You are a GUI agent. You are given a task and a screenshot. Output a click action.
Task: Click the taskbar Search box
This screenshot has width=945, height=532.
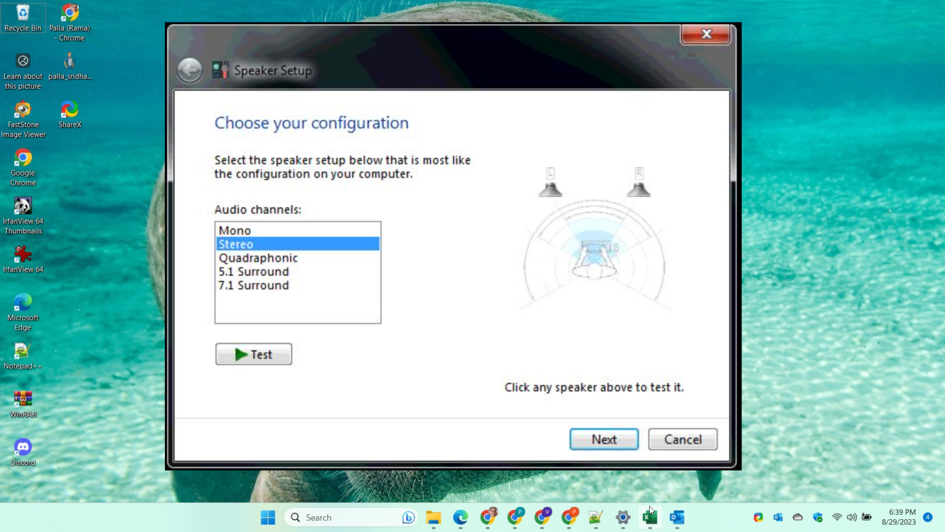tap(345, 518)
